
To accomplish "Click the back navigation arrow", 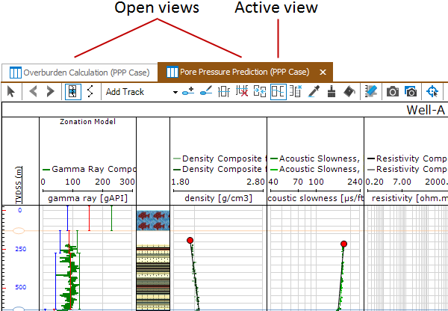I will (x=33, y=92).
